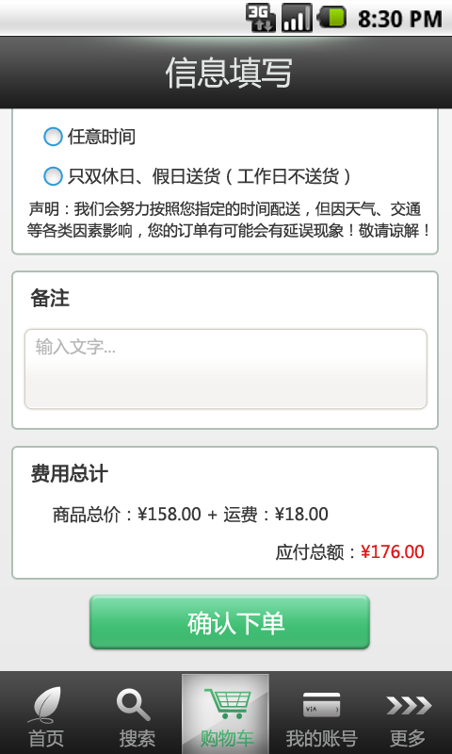This screenshot has height=754, width=452.
Task: Switch to the 首页 tab label
Action: click(46, 738)
